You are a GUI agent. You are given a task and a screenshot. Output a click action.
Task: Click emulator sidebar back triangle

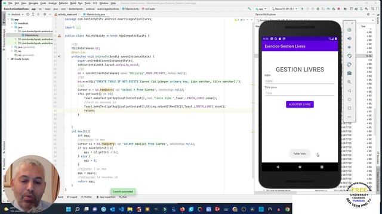(349, 91)
